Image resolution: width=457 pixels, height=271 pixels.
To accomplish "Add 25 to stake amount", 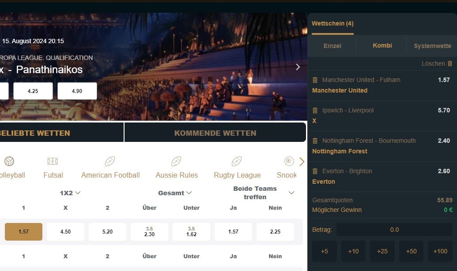I will pyautogui.click(x=382, y=251).
